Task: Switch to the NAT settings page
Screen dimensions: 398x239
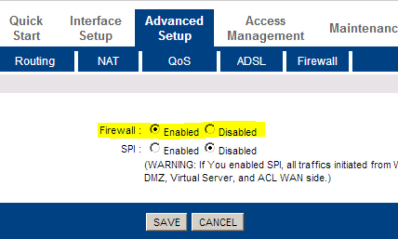Action: (x=108, y=61)
